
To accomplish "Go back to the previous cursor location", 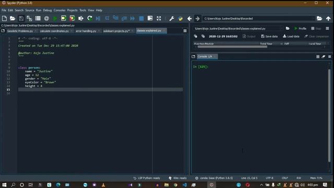I will point(189,19).
